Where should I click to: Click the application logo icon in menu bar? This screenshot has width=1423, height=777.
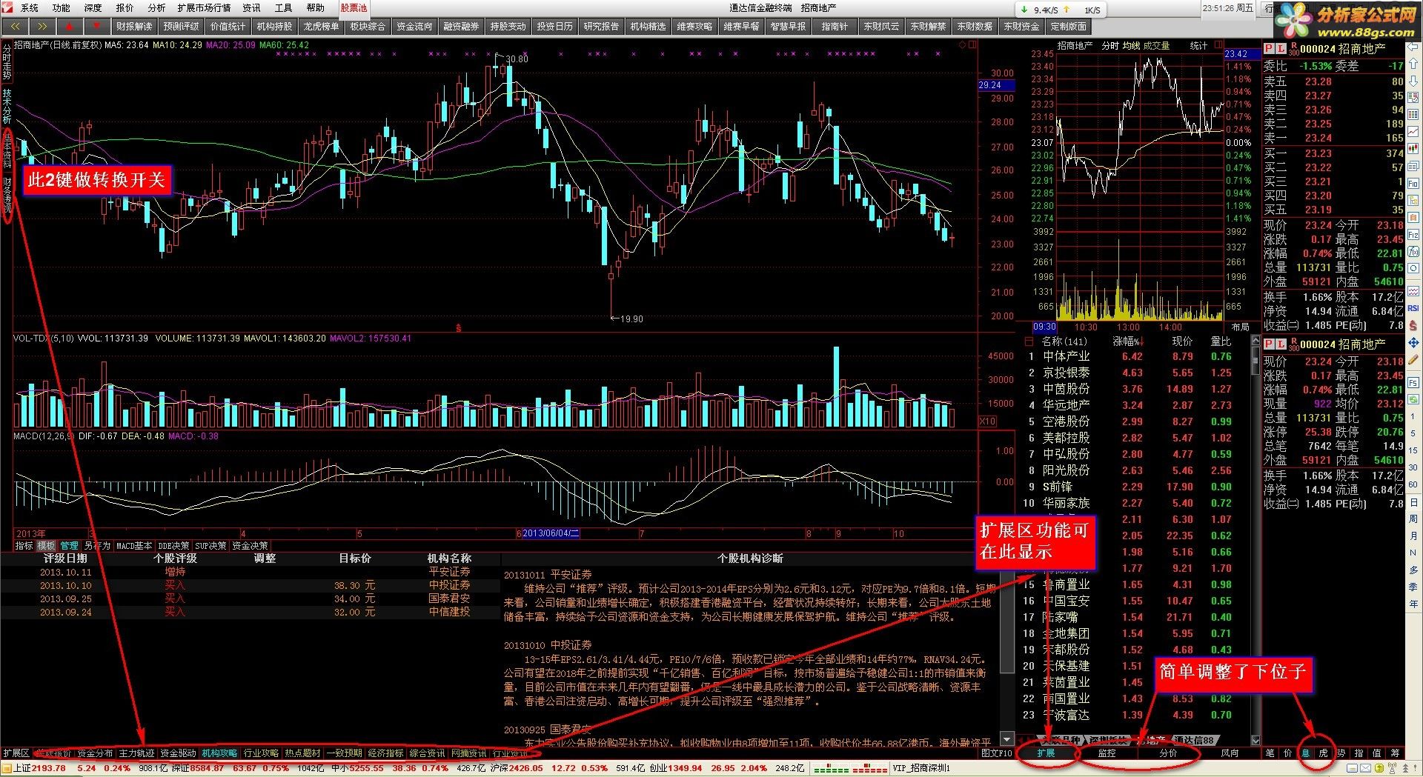click(x=8, y=7)
